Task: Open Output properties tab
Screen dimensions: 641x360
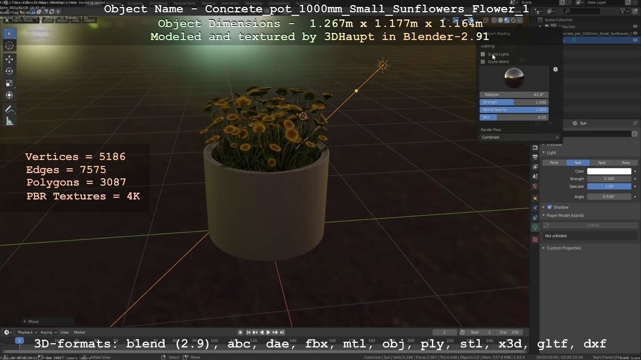Action: (535, 157)
